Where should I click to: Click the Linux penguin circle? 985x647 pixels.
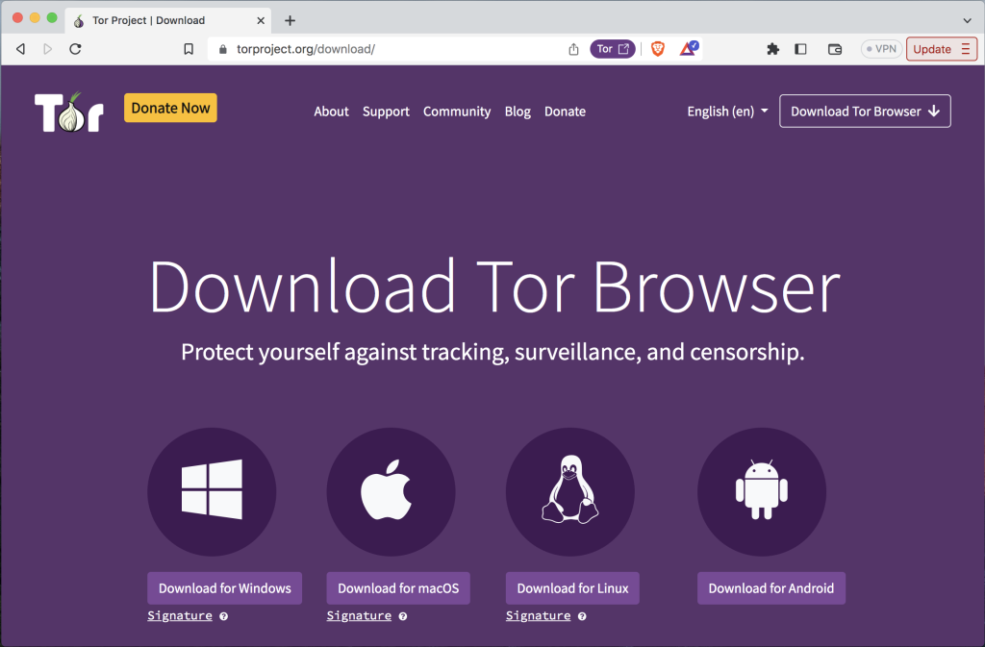point(569,491)
